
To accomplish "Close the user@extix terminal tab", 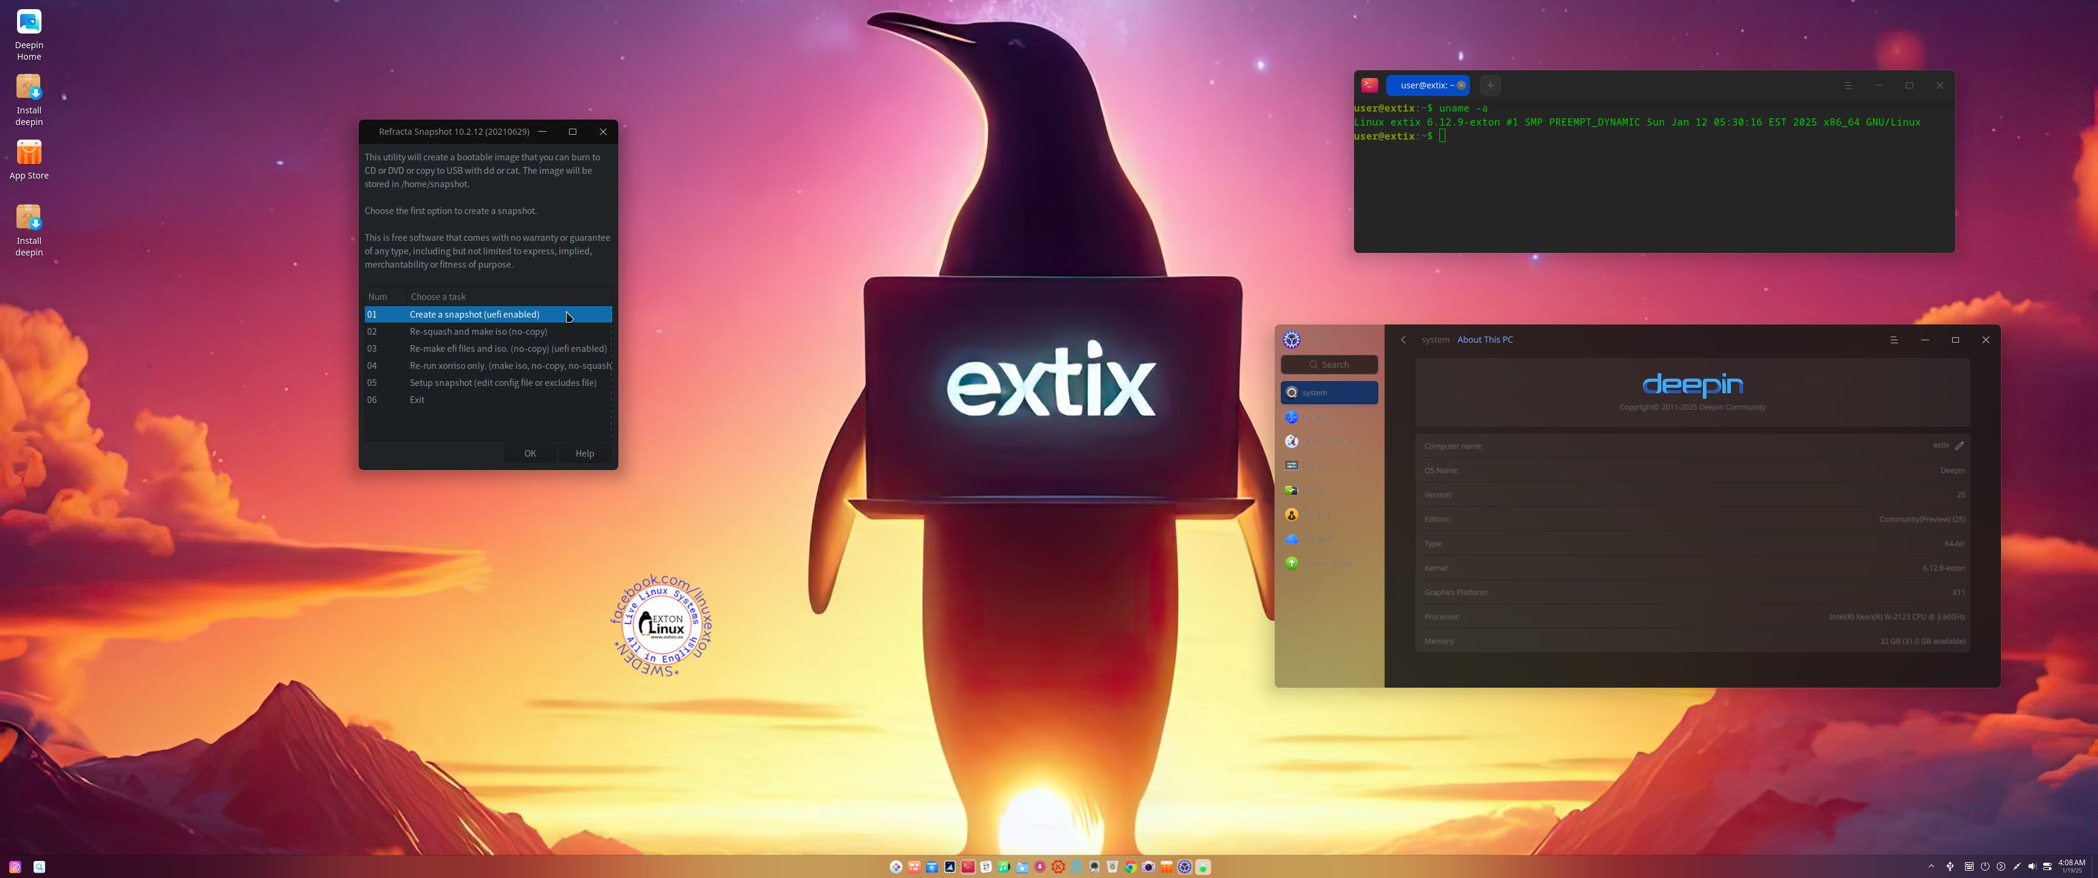I will click(1461, 85).
